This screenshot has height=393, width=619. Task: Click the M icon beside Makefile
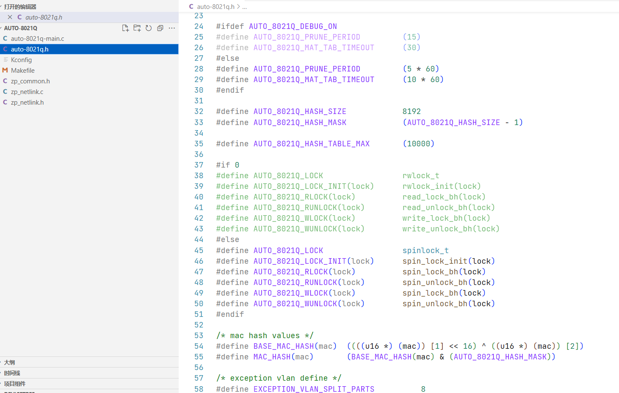coord(5,71)
